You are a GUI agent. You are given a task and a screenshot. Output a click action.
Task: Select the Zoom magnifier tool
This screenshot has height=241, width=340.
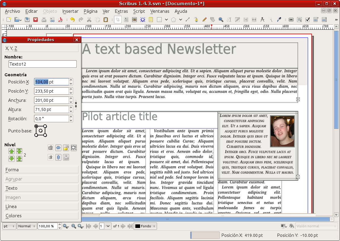click(x=221, y=20)
